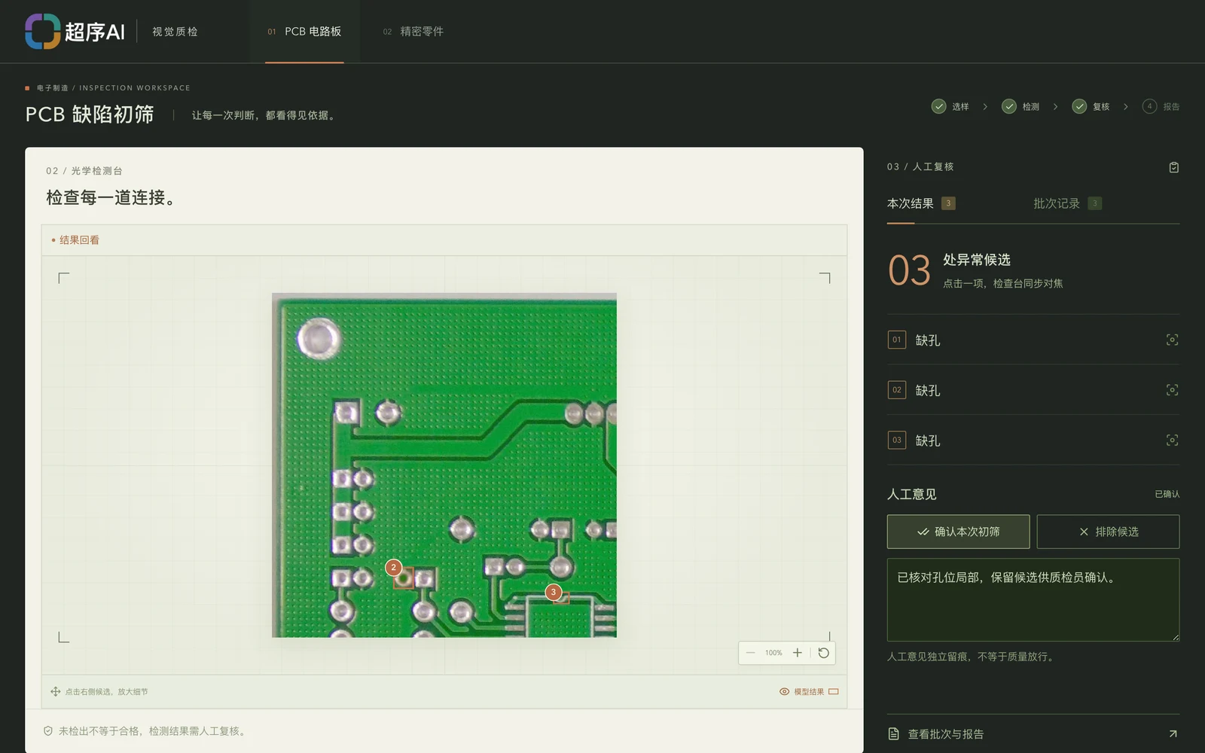Image resolution: width=1205 pixels, height=753 pixels.
Task: Click the 确认本次初筛 button
Action: coord(958,532)
